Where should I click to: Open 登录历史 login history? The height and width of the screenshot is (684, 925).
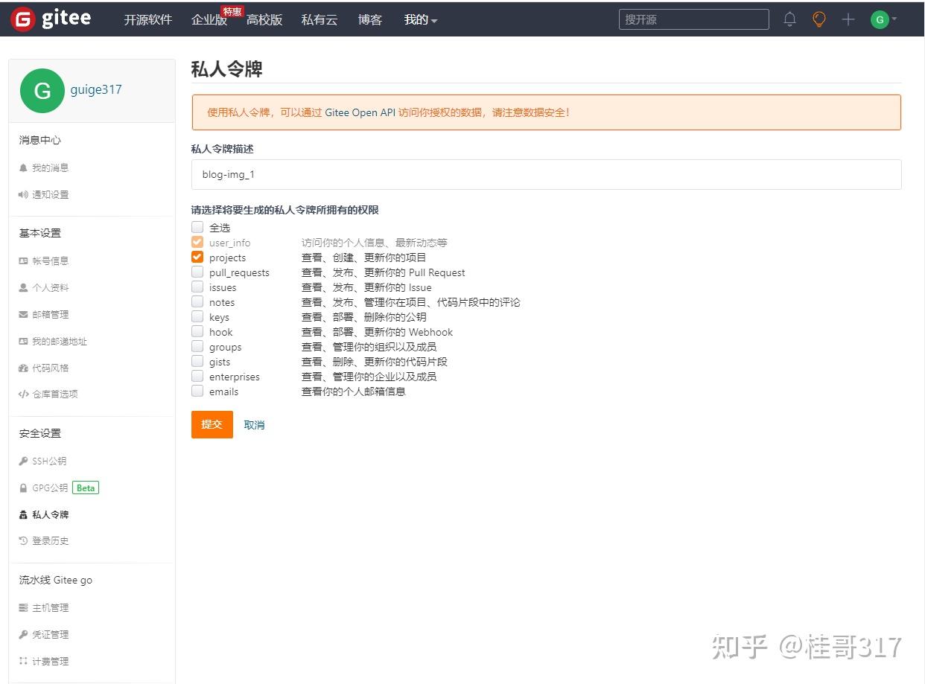tap(50, 540)
